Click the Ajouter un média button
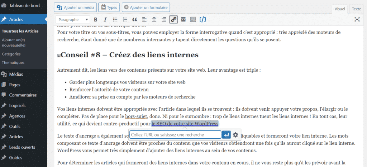 click(x=74, y=7)
